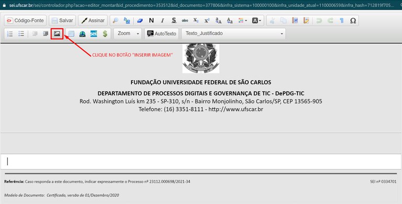Toggle bold N formatting
This screenshot has width=402, height=204.
point(151,20)
